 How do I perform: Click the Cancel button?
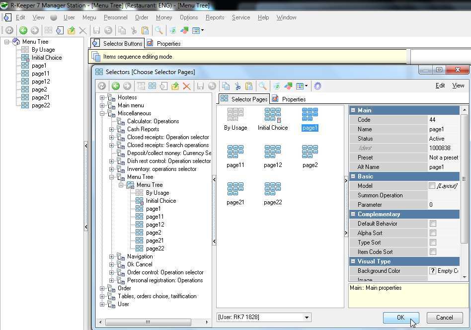pos(444,318)
